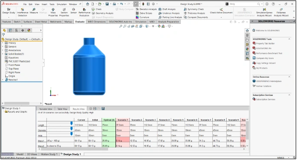
Task: Open Geometry Analysis
Action: click(102, 13)
